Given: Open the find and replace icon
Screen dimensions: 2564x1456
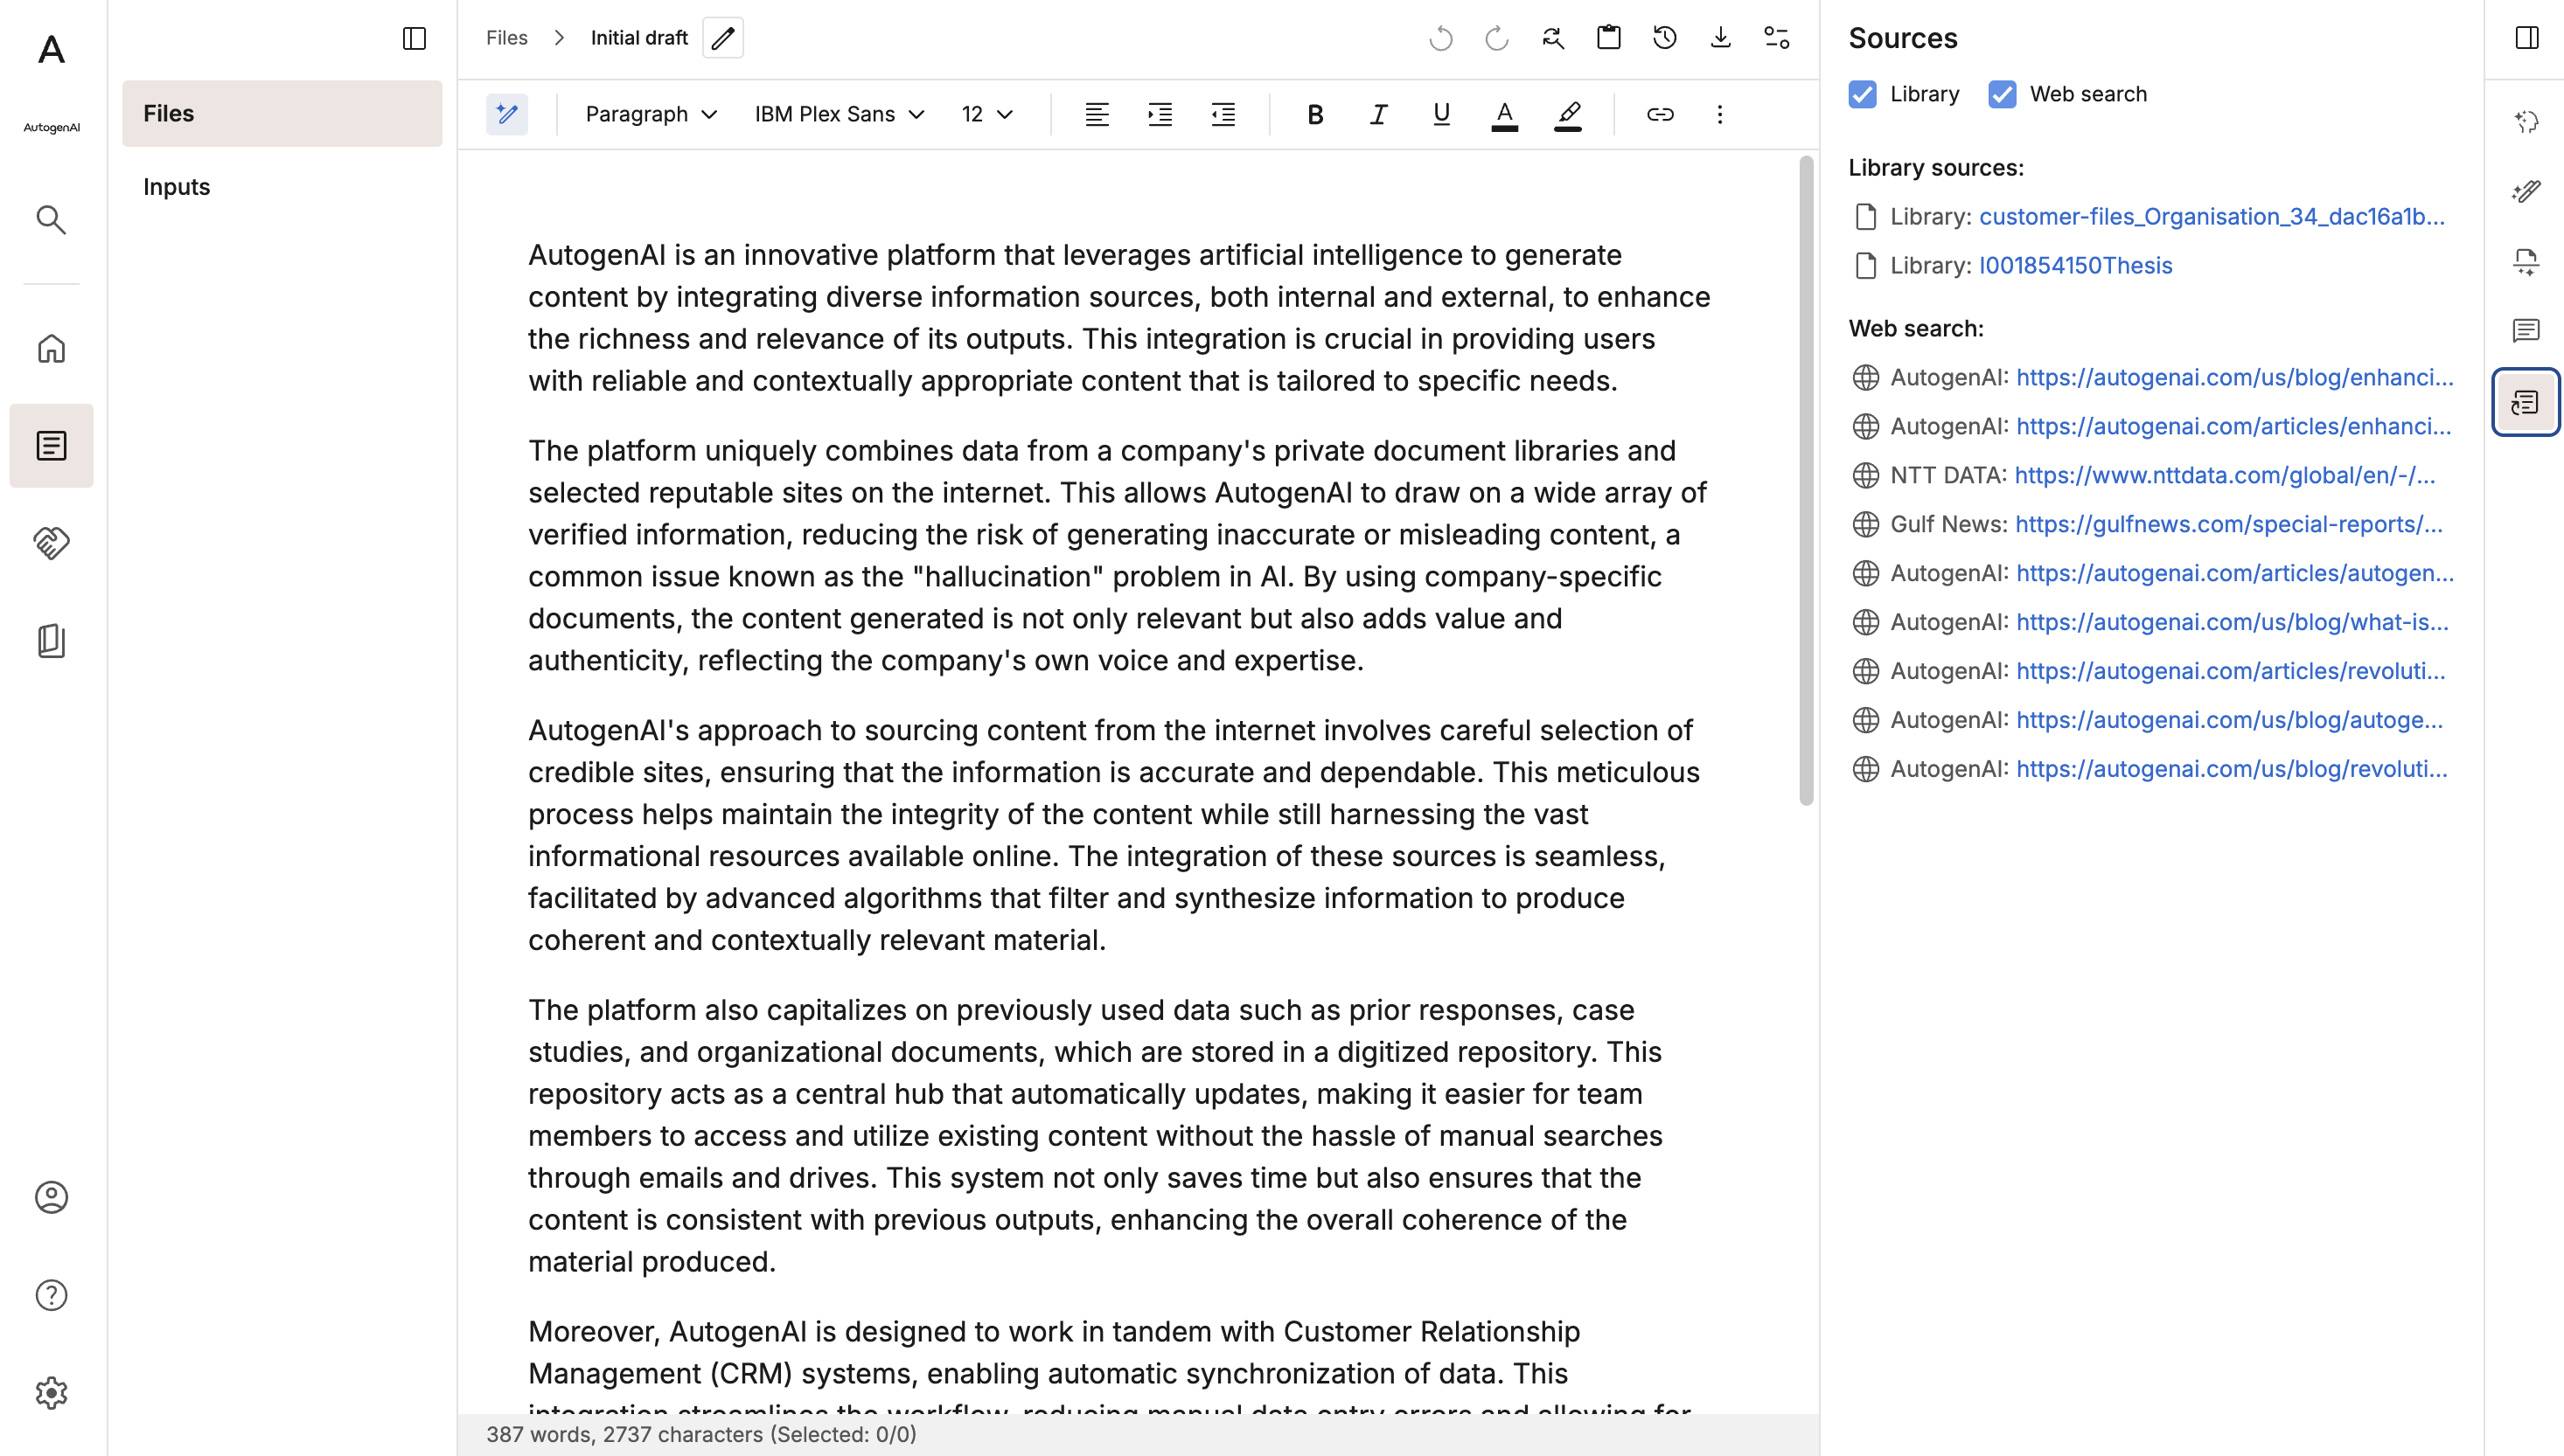Looking at the screenshot, I should click(x=1552, y=38).
